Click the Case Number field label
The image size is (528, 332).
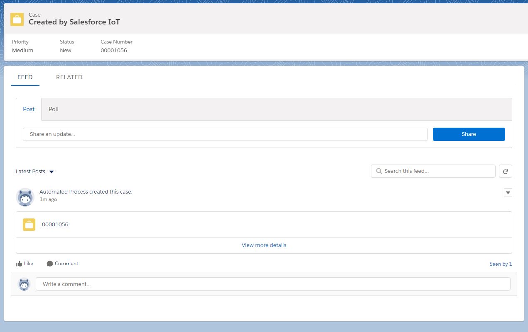pos(117,42)
